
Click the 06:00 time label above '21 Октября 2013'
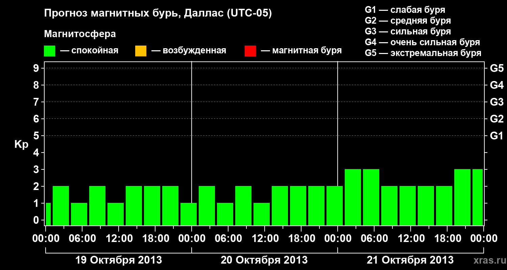point(374,239)
